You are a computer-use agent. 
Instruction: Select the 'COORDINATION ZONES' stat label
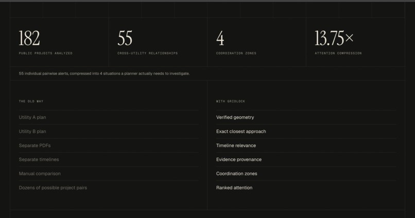(236, 53)
